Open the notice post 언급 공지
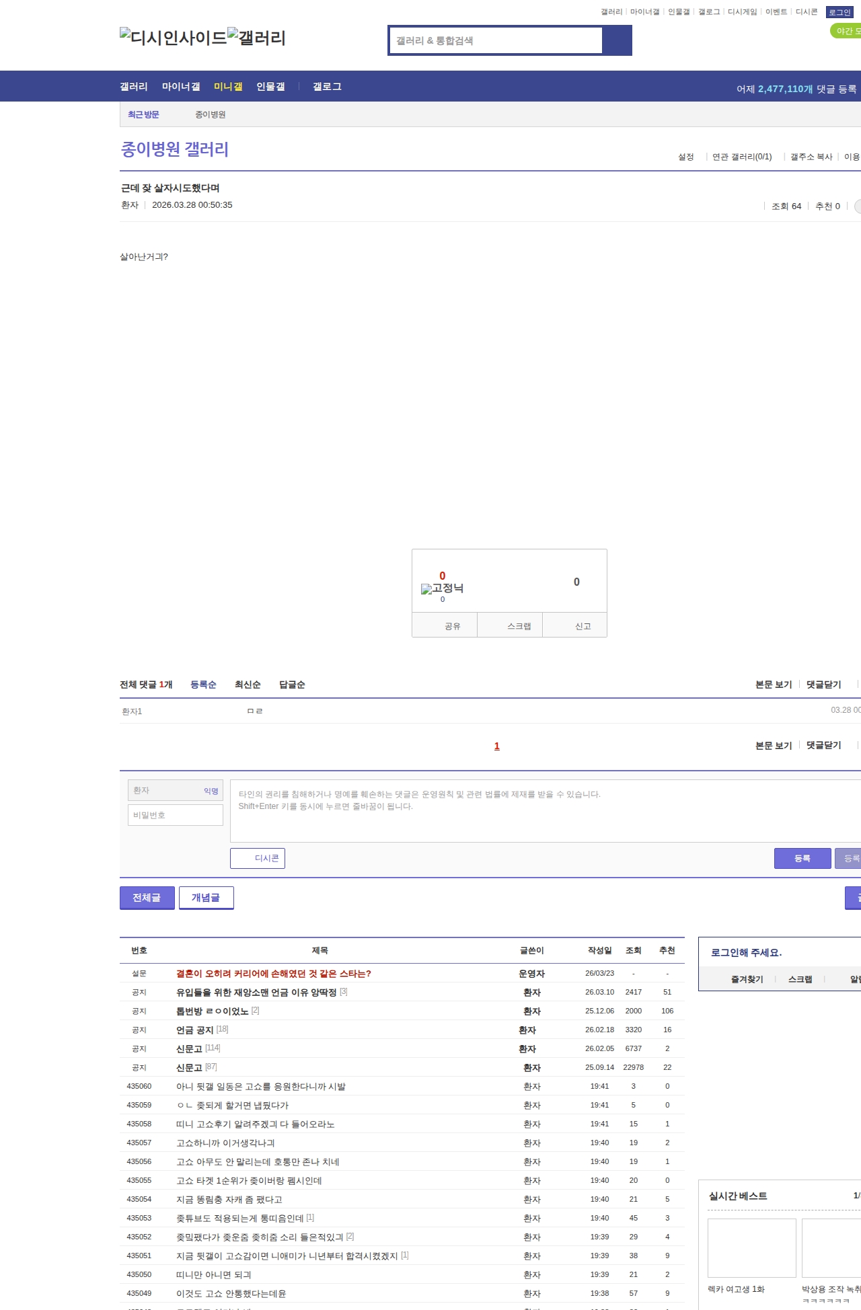861x1310 pixels. (194, 1030)
